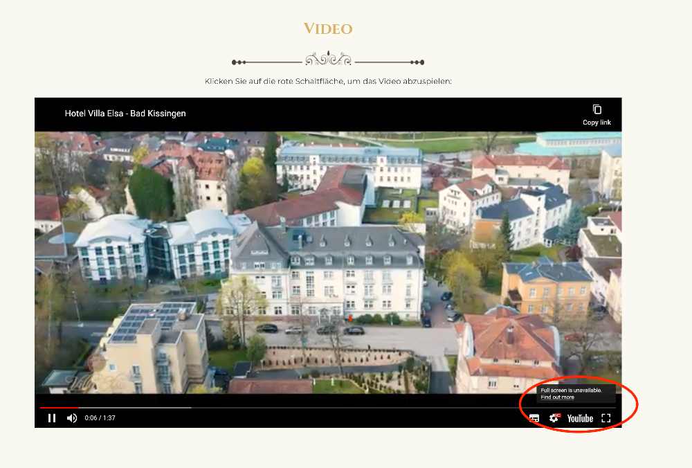Pause the Hotel Villa Elsa video
Viewport: 692px width, 468px height.
tap(52, 418)
